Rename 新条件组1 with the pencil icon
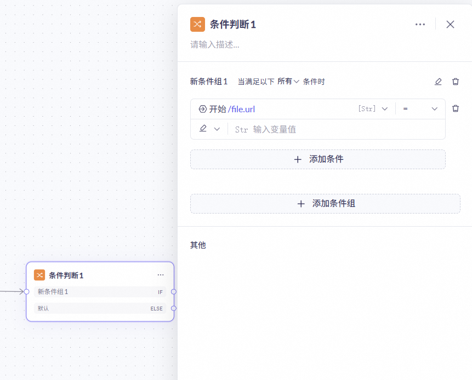 point(438,82)
